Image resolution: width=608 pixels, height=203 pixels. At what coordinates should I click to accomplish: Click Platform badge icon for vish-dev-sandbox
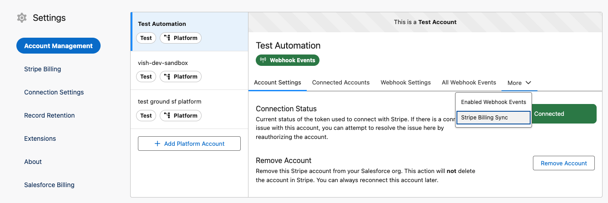click(x=167, y=77)
